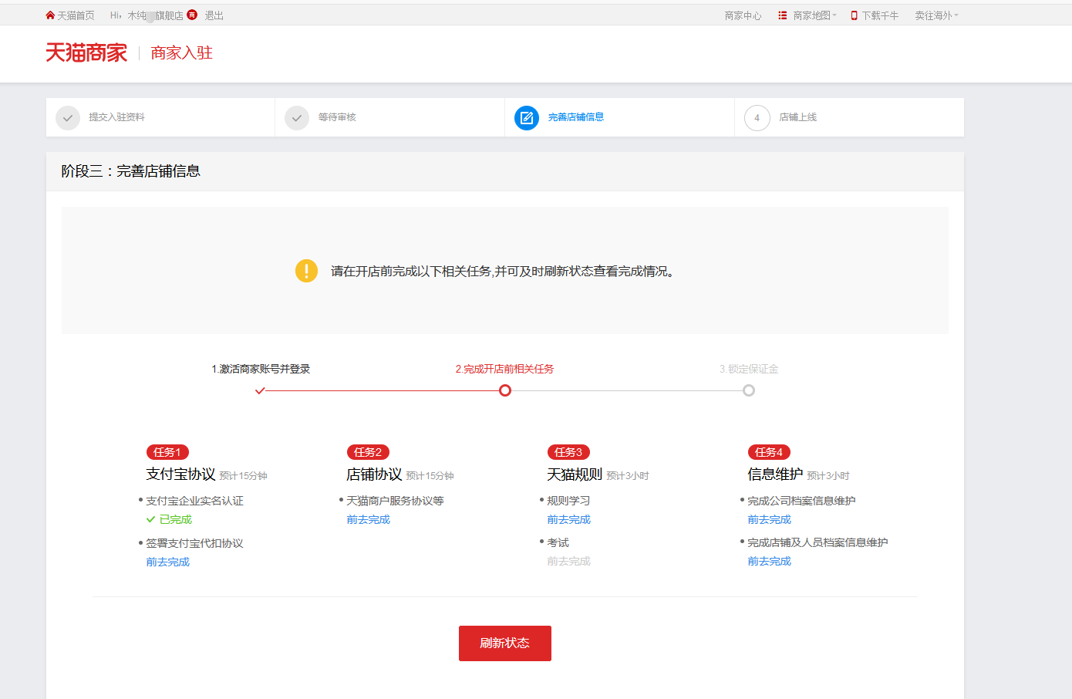Click checkmark icon for 等待审核 step
1072x699 pixels.
[x=297, y=117]
